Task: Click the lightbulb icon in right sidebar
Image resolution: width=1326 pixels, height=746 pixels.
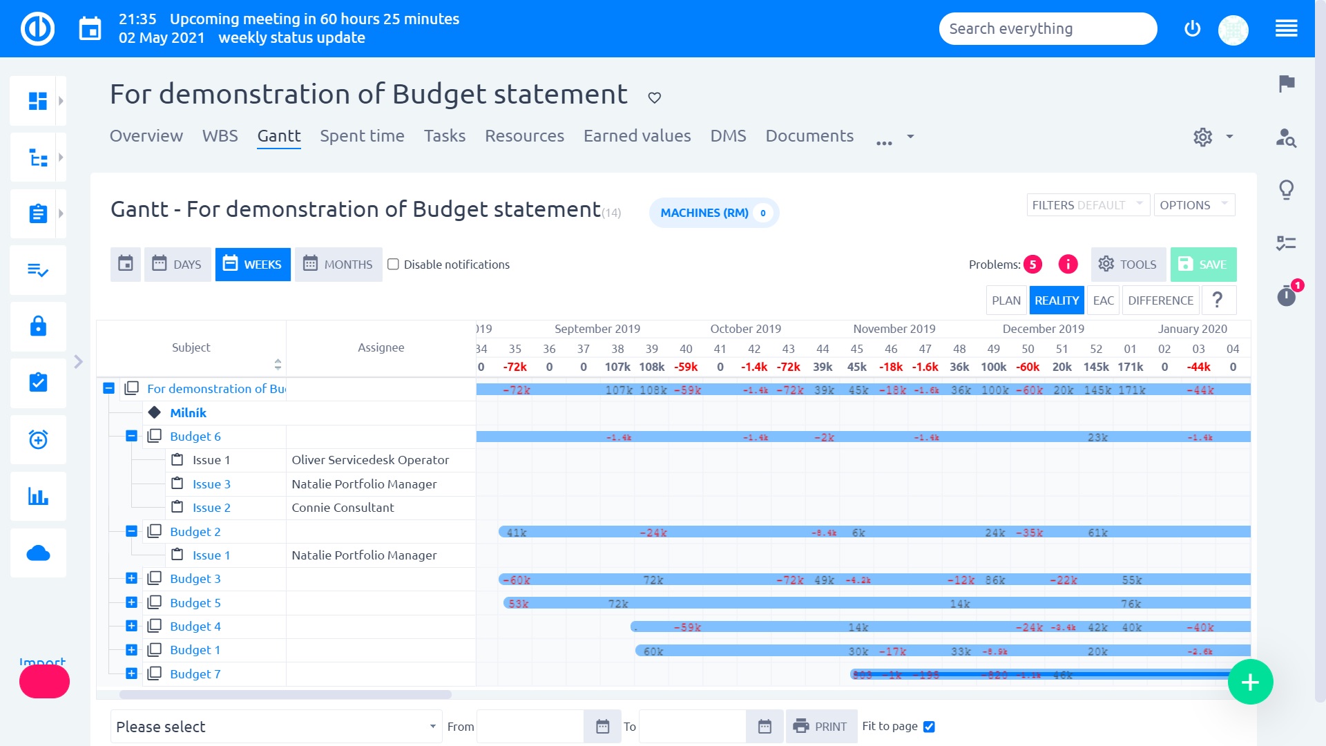Action: (x=1286, y=190)
